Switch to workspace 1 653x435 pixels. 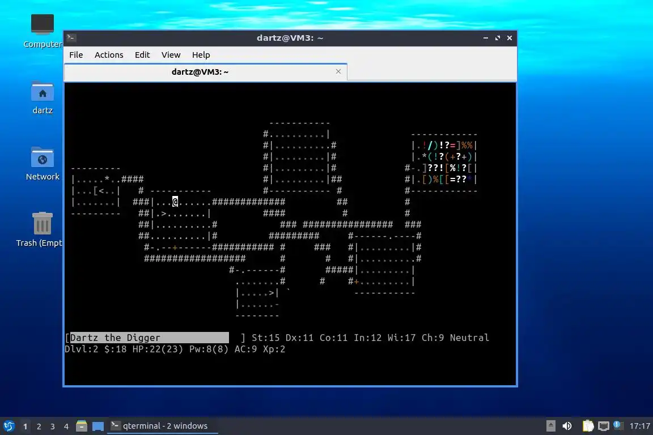click(25, 427)
